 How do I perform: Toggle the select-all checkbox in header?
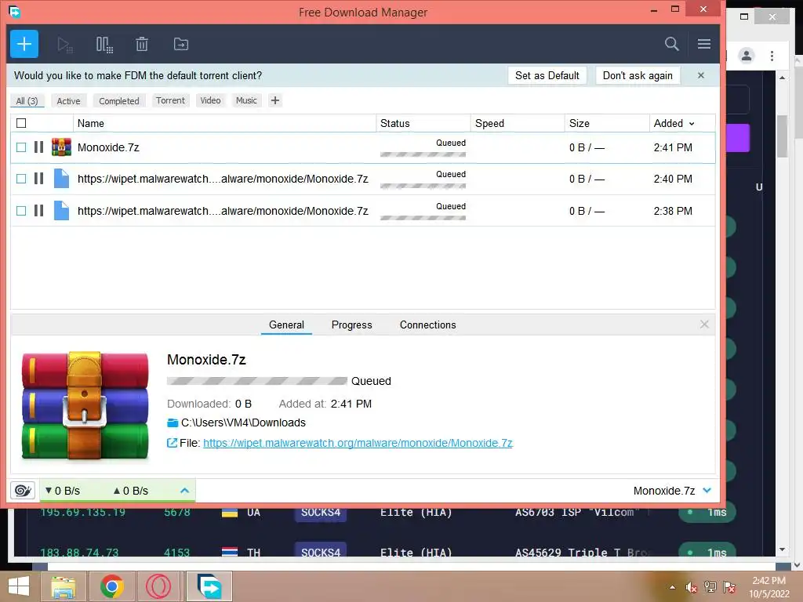[21, 123]
